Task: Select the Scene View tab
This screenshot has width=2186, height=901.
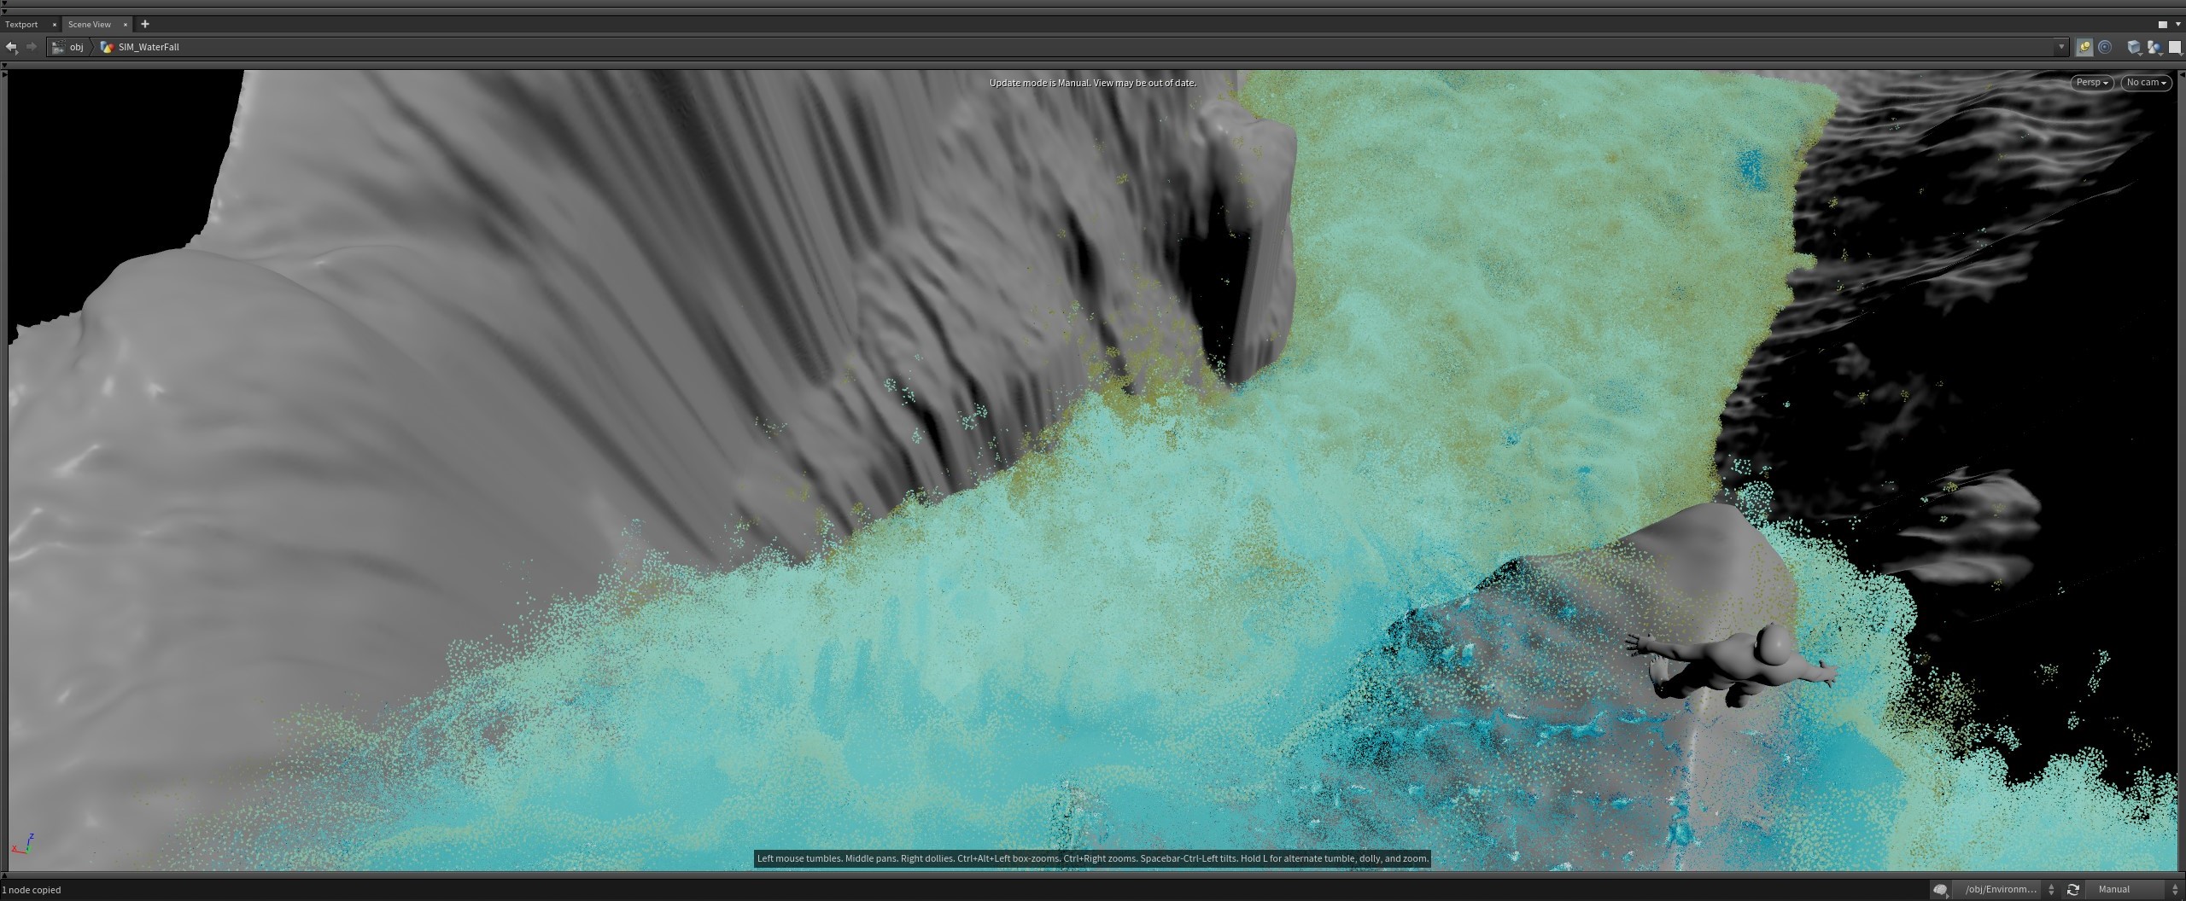Action: tap(90, 25)
